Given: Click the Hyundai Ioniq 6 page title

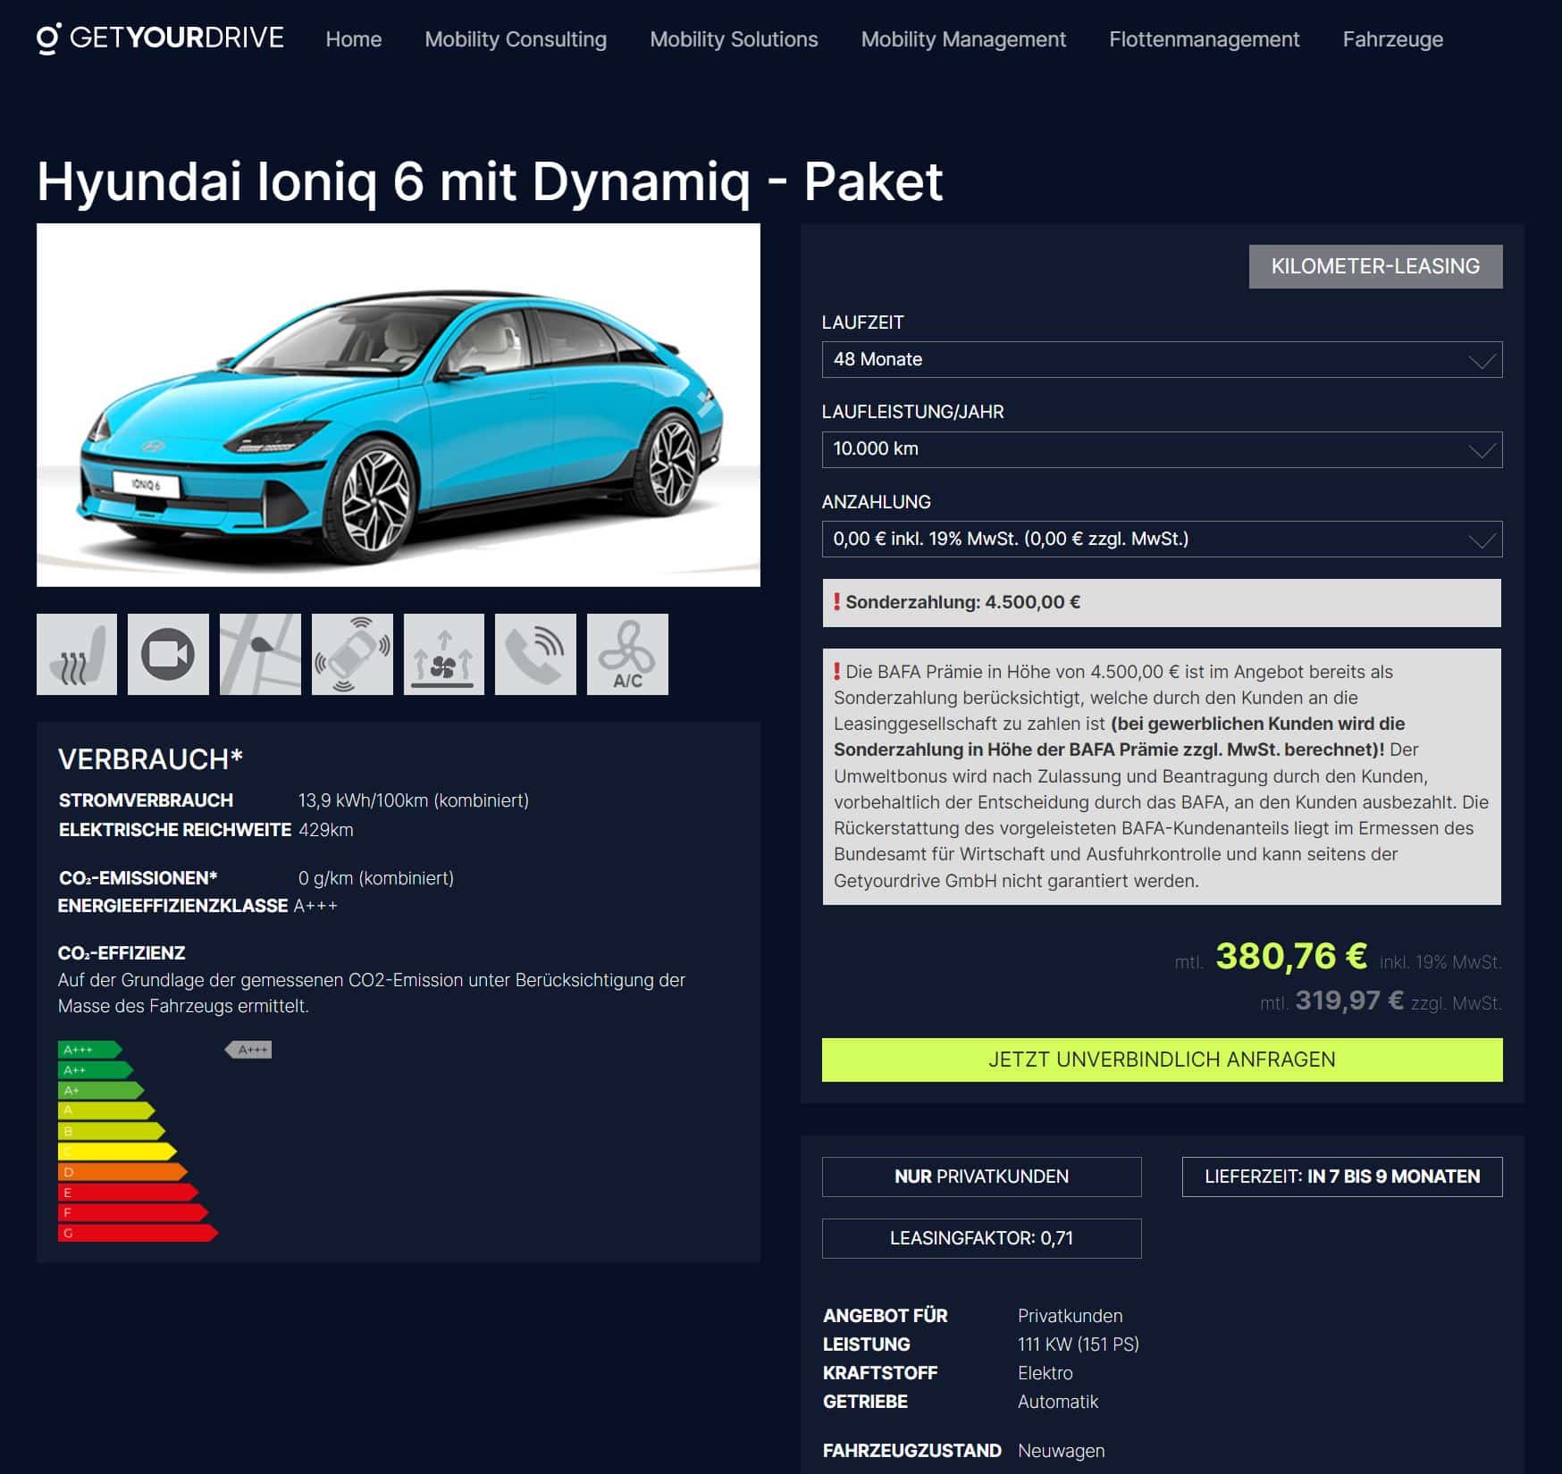Looking at the screenshot, I should [x=490, y=181].
